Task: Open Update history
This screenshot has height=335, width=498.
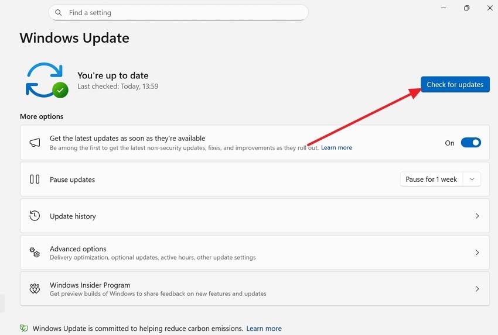Action: click(255, 216)
